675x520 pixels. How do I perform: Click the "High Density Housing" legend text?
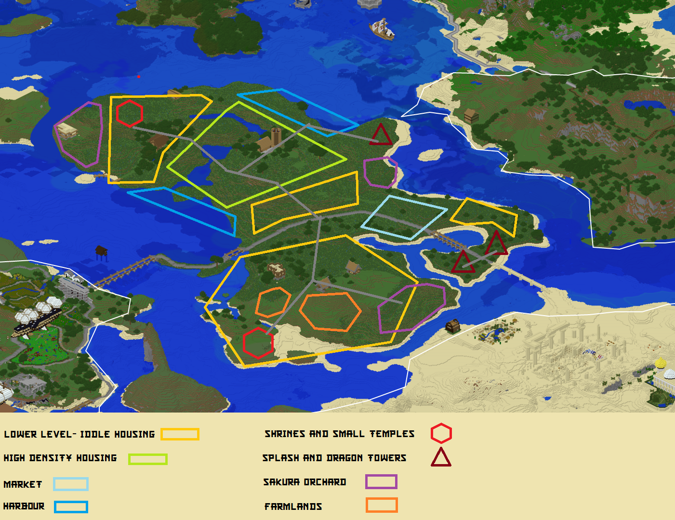pyautogui.click(x=60, y=458)
